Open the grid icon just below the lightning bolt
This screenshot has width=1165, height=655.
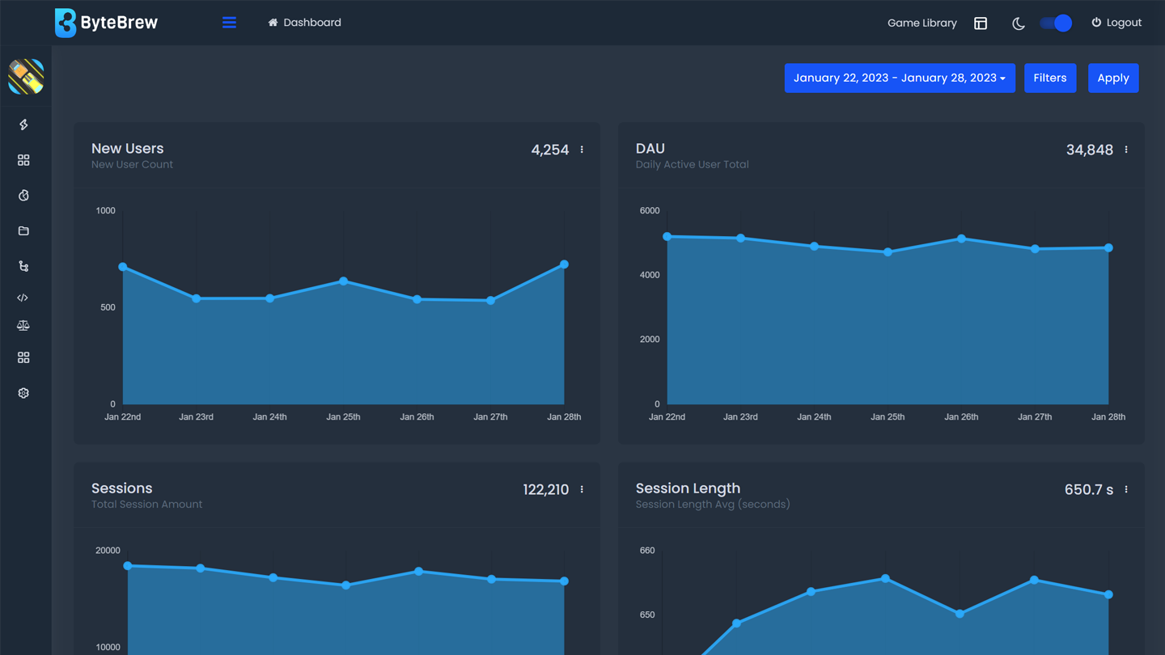[x=23, y=160]
